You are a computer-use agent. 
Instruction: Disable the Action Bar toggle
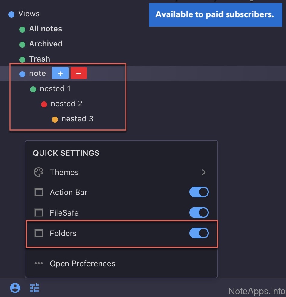tap(199, 192)
